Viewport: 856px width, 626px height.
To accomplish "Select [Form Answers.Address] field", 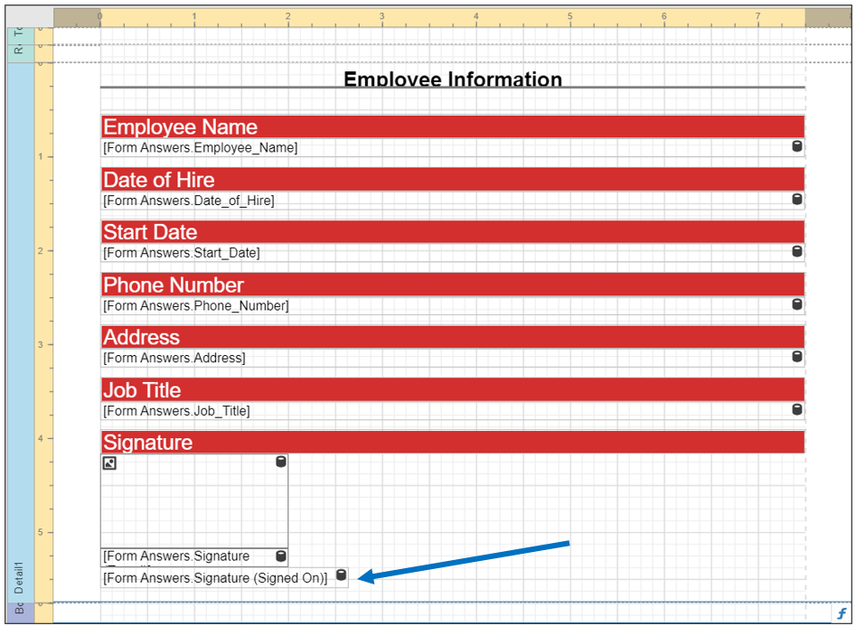I will [453, 359].
